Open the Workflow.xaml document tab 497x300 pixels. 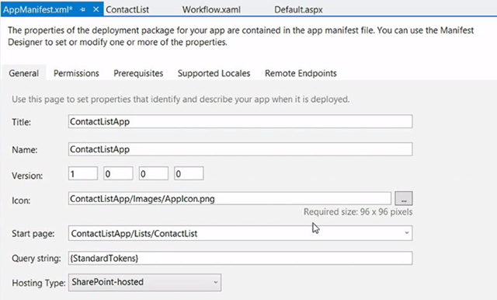(211, 10)
